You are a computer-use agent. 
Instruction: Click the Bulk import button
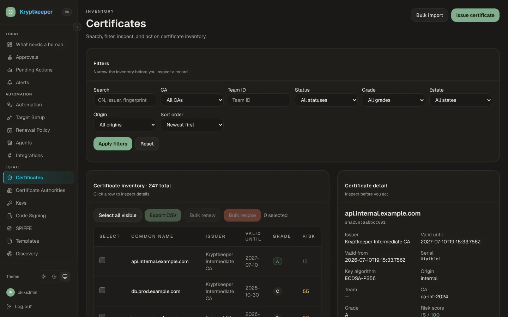pyautogui.click(x=430, y=15)
